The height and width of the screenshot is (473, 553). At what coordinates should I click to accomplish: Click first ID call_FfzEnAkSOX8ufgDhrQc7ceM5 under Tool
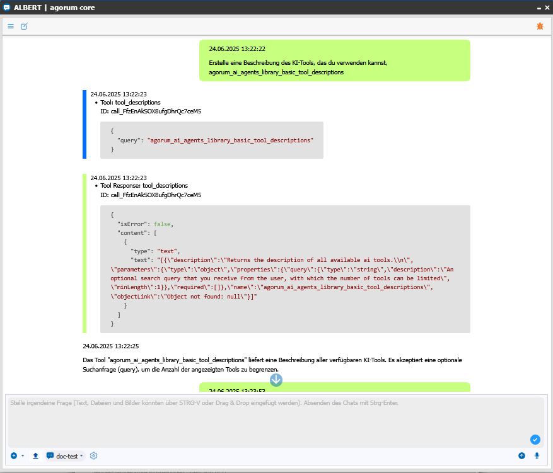pyautogui.click(x=151, y=111)
